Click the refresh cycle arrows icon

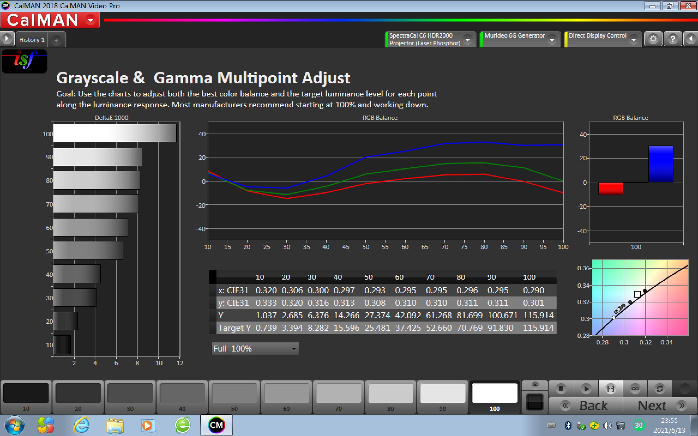660,388
